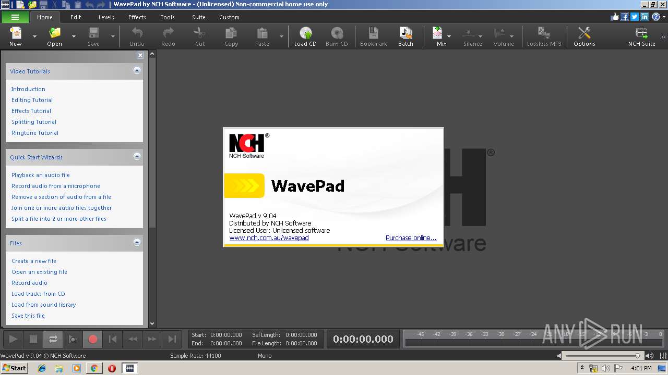Click the red Record button
Screen dimensions: 668x375
click(x=93, y=339)
